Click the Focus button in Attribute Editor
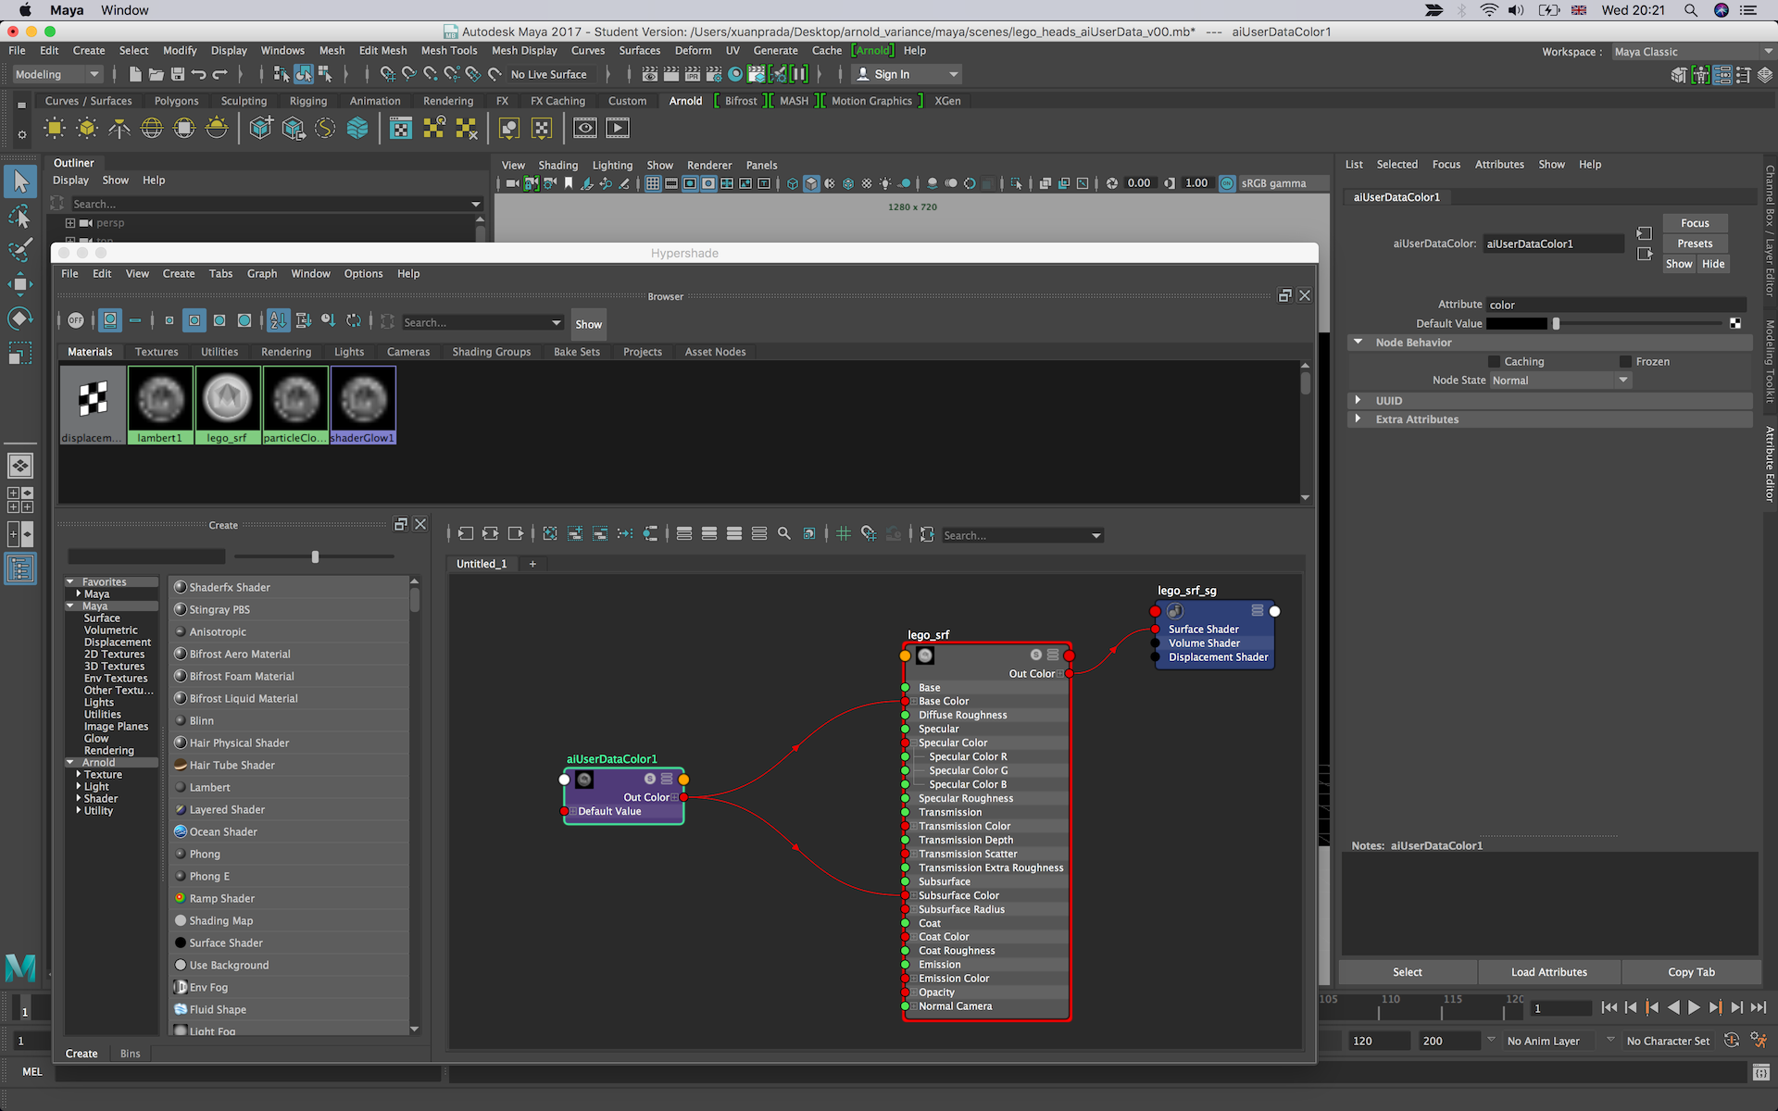The width and height of the screenshot is (1778, 1111). click(x=1695, y=223)
